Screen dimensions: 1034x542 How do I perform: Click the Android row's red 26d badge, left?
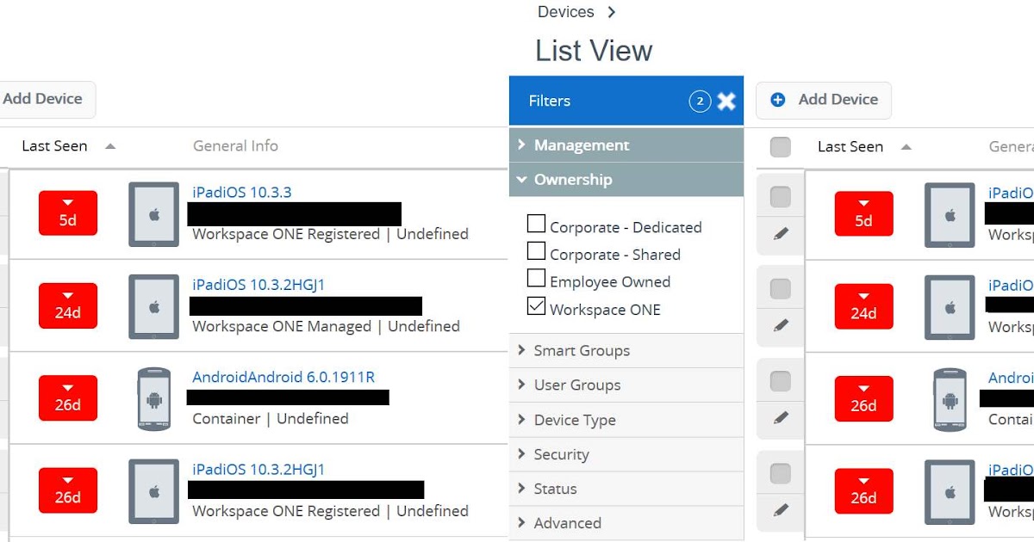pos(68,397)
